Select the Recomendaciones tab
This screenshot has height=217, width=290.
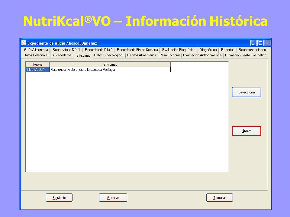(252, 50)
